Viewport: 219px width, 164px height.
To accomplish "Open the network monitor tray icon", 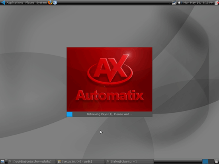I will pyautogui.click(x=174, y=3).
